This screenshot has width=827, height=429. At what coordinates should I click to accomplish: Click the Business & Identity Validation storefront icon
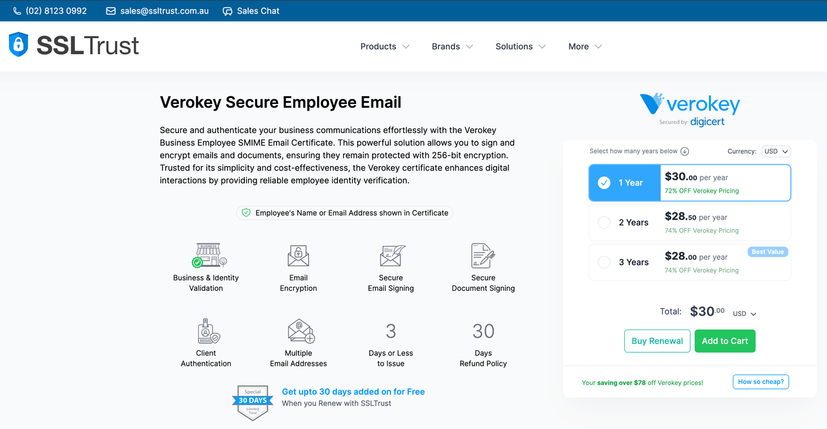pyautogui.click(x=209, y=256)
